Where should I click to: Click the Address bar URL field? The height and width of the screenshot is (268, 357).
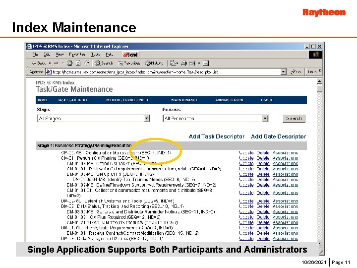166,72
